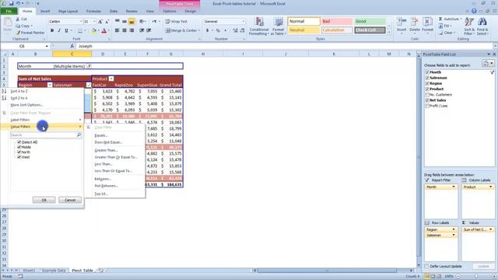The height and width of the screenshot is (280, 498).
Task: Uncheck the North region checkbox
Action: coord(19,152)
